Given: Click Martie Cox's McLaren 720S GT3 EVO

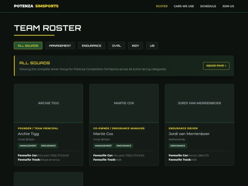Looking at the screenshot, I should [x=129, y=156].
